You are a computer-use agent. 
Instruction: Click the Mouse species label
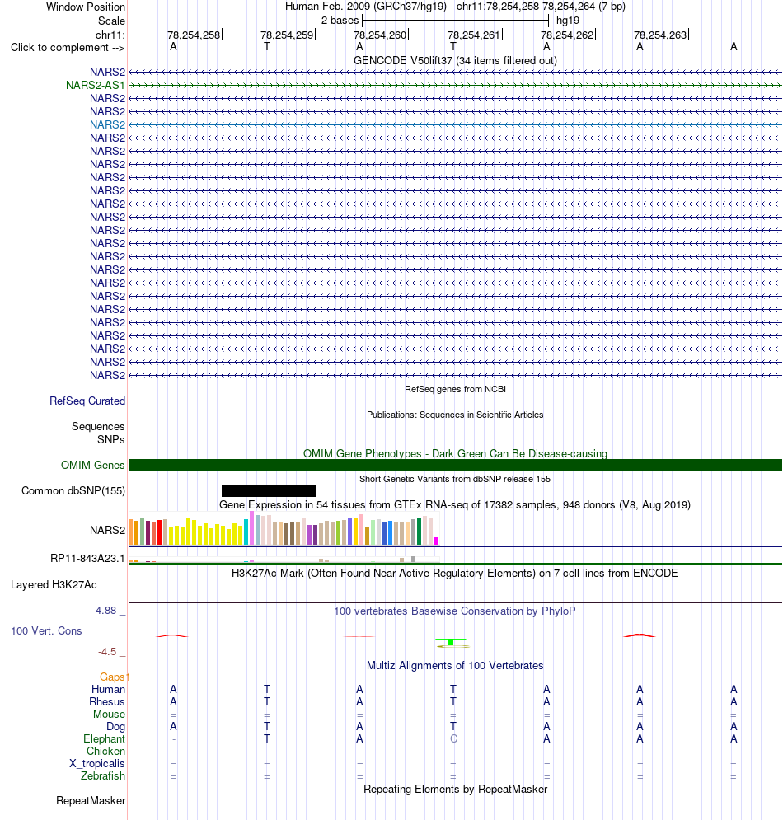tap(109, 714)
